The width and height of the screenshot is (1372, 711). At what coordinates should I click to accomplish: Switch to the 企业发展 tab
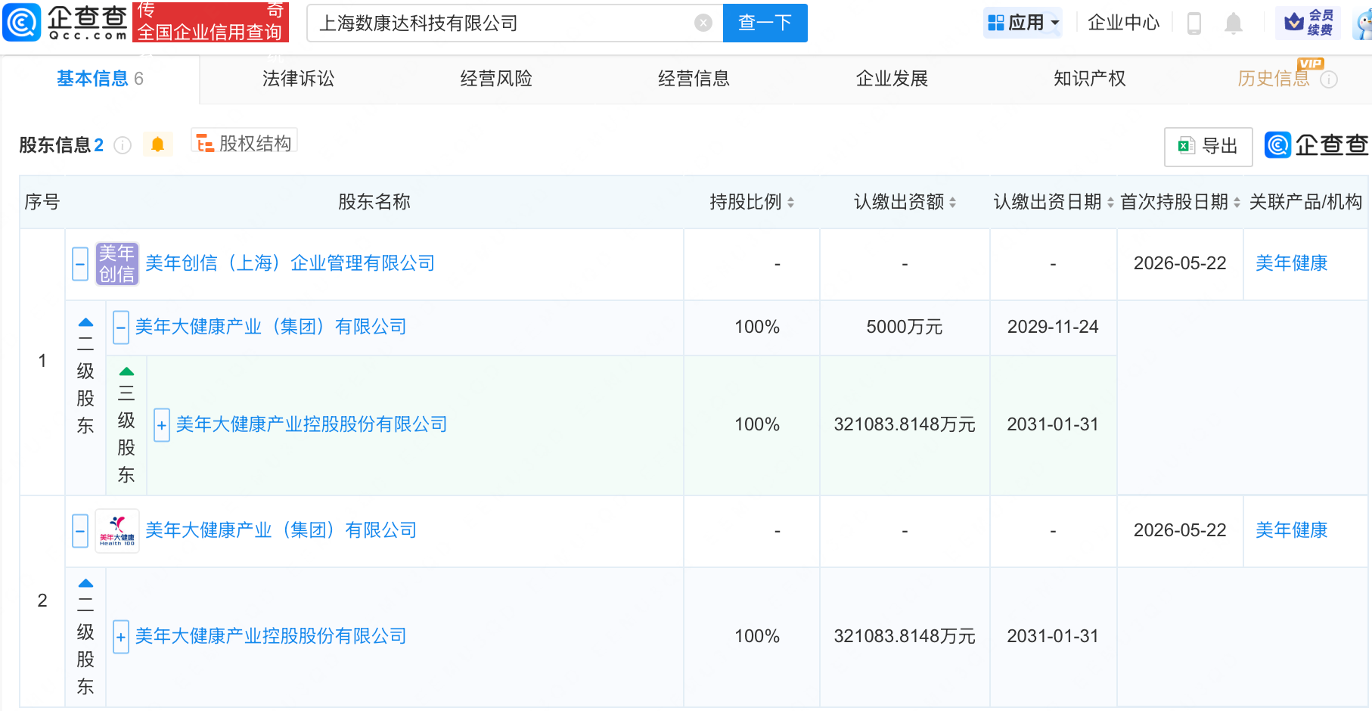pos(892,79)
